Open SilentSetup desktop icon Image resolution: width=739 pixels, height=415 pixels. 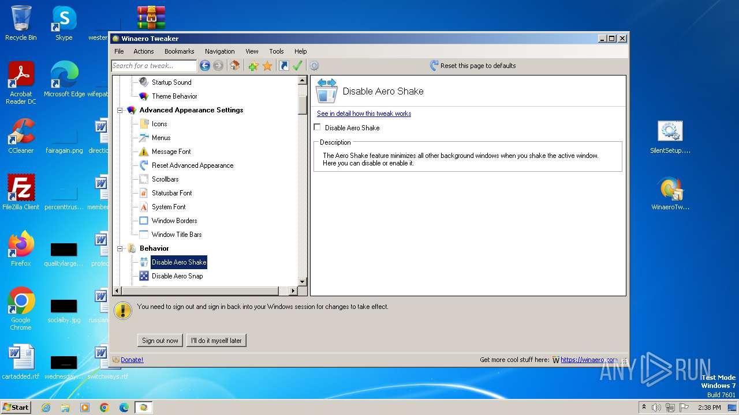point(670,137)
